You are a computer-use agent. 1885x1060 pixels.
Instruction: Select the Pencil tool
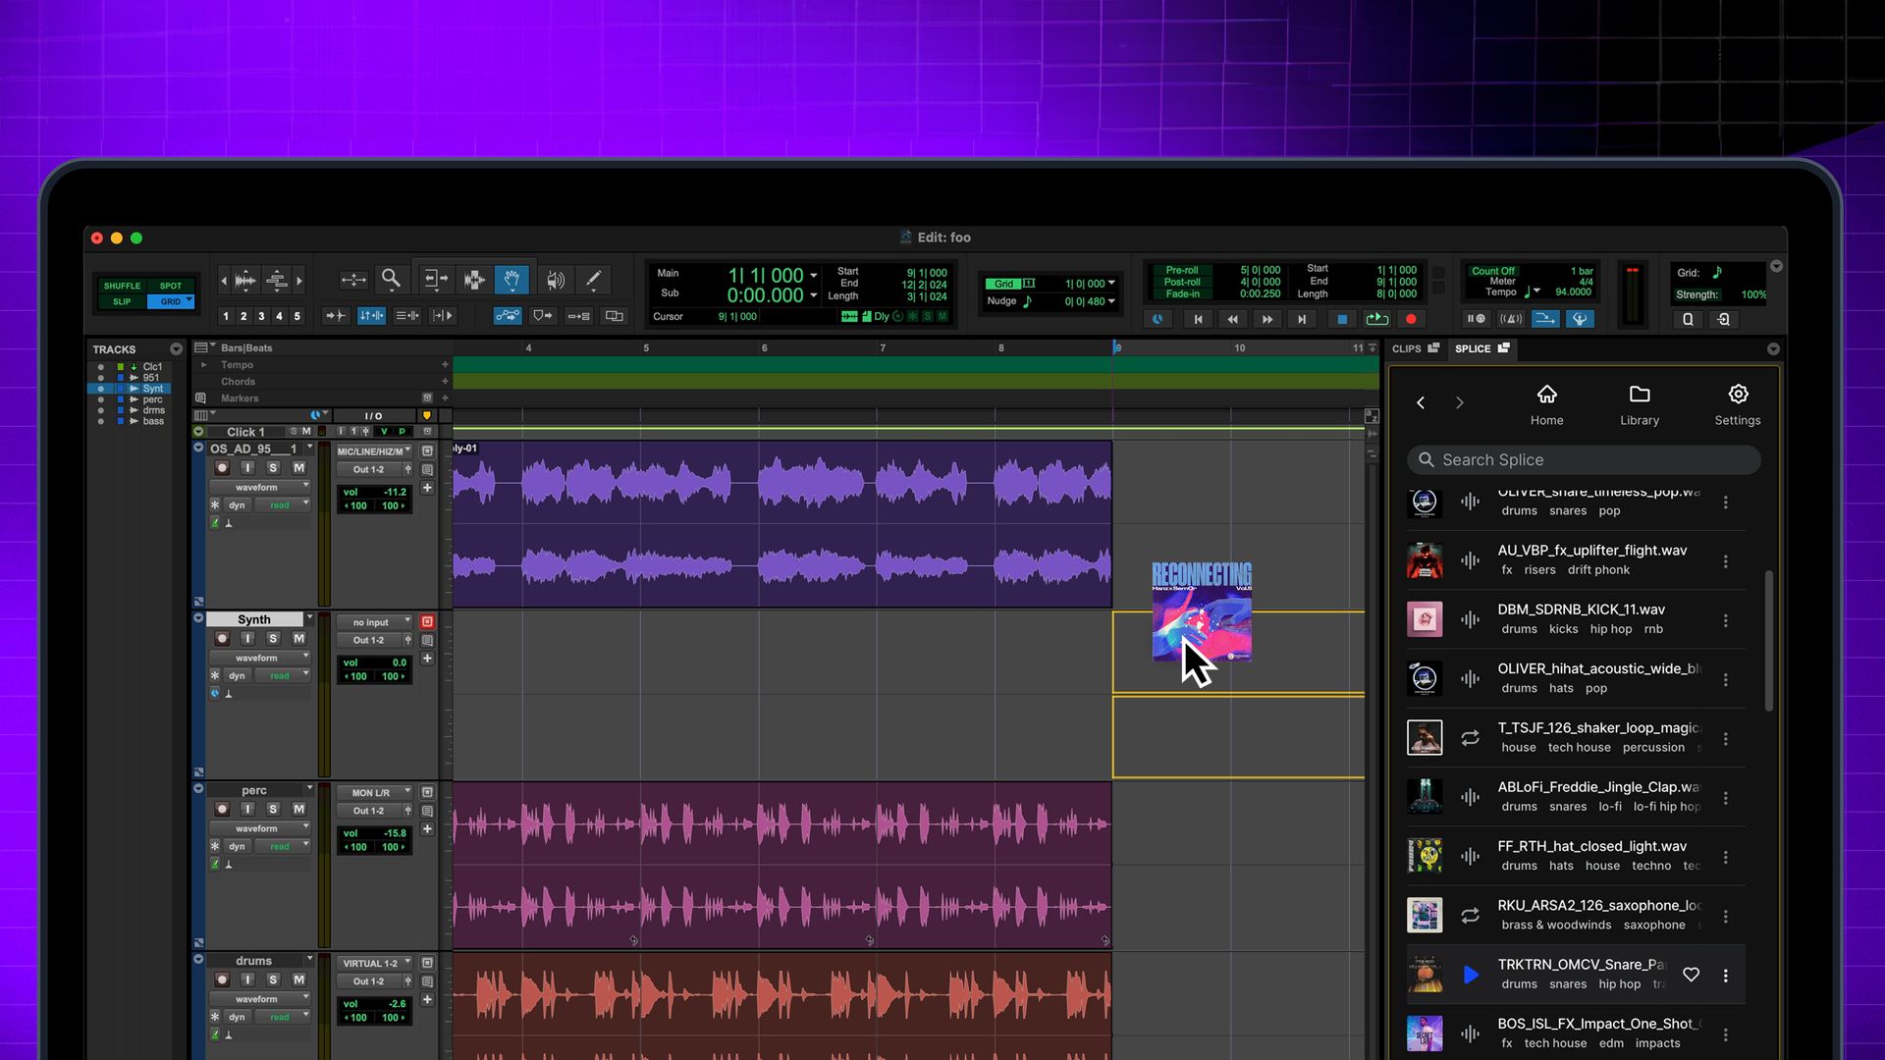tap(593, 279)
